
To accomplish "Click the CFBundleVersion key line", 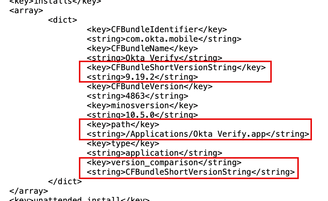I will (149, 86).
